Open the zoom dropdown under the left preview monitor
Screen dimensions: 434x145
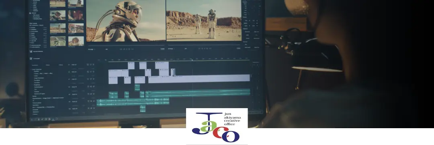click(x=91, y=49)
